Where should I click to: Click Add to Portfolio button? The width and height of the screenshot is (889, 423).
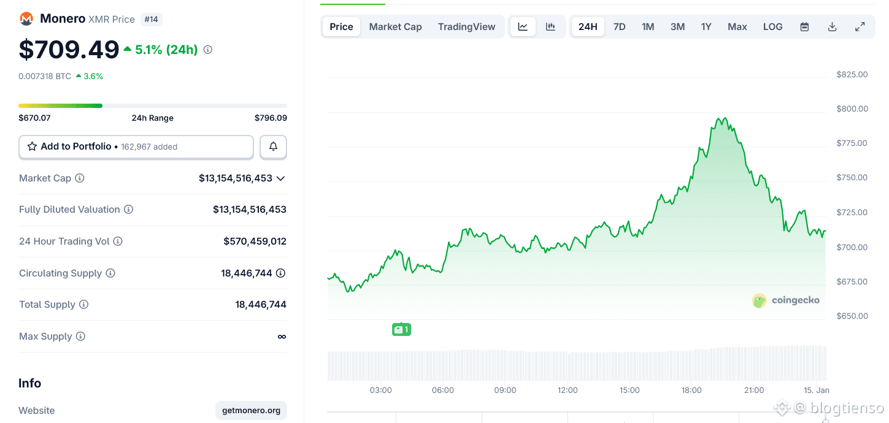pyautogui.click(x=136, y=147)
